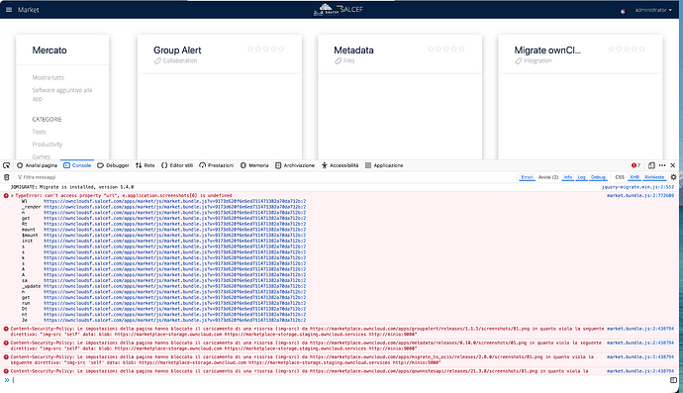Click the Salcef logo in the header

point(338,10)
